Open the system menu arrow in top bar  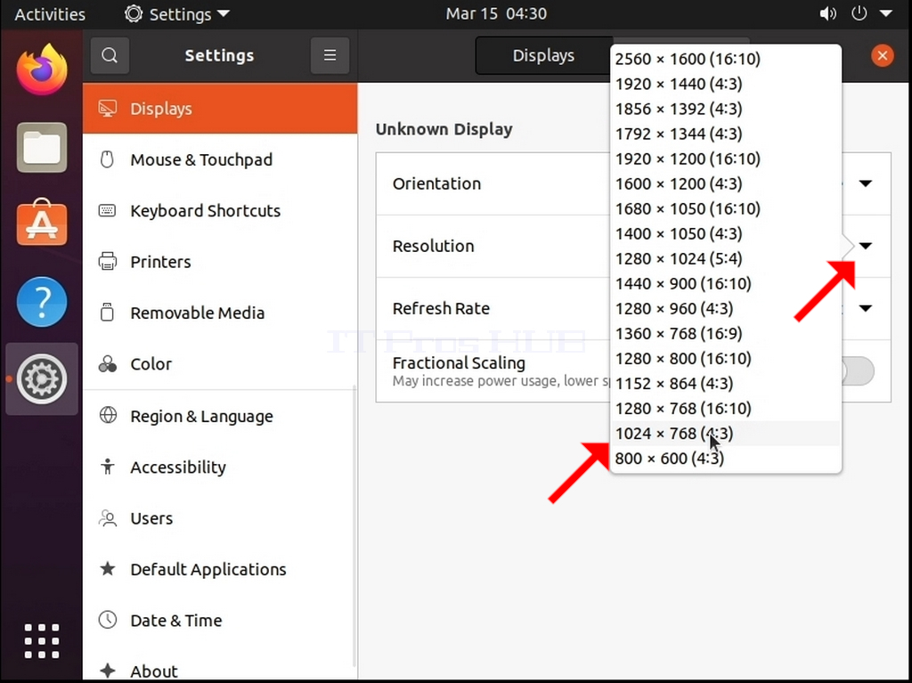886,13
